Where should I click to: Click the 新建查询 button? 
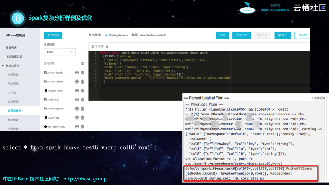click(x=53, y=35)
